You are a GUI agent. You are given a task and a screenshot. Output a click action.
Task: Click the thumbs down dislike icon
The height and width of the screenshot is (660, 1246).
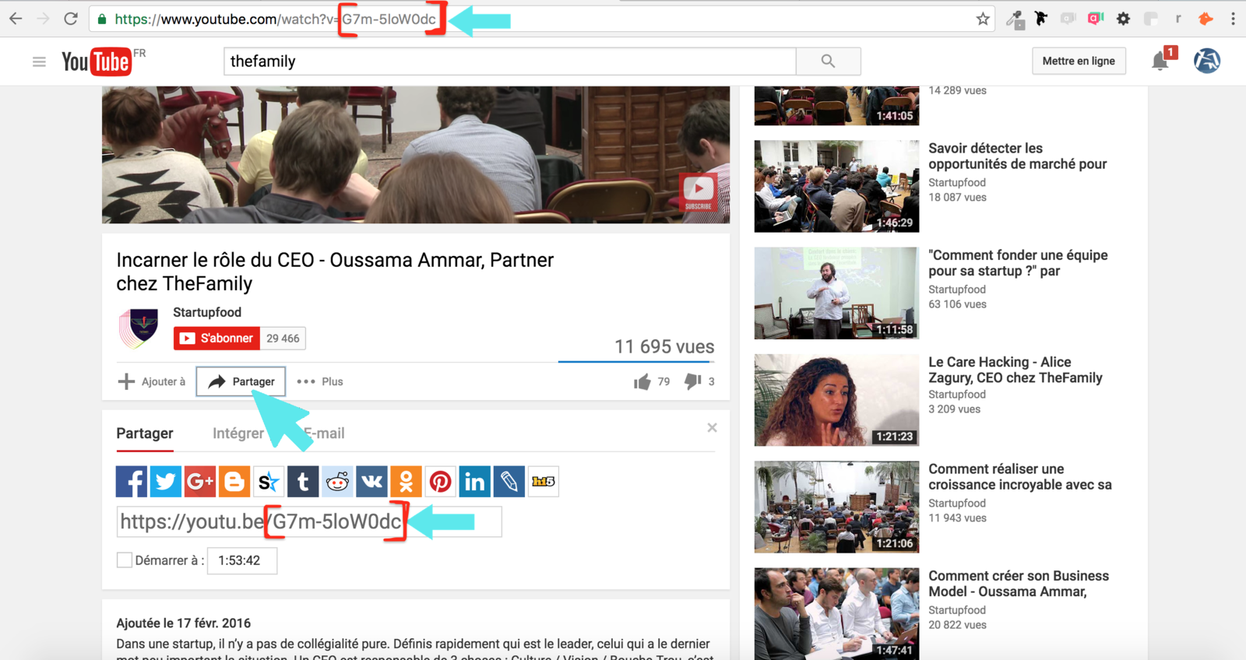[x=692, y=381]
